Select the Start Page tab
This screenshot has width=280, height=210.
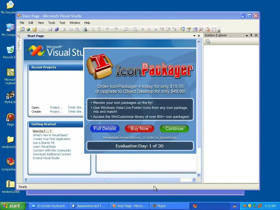point(36,36)
